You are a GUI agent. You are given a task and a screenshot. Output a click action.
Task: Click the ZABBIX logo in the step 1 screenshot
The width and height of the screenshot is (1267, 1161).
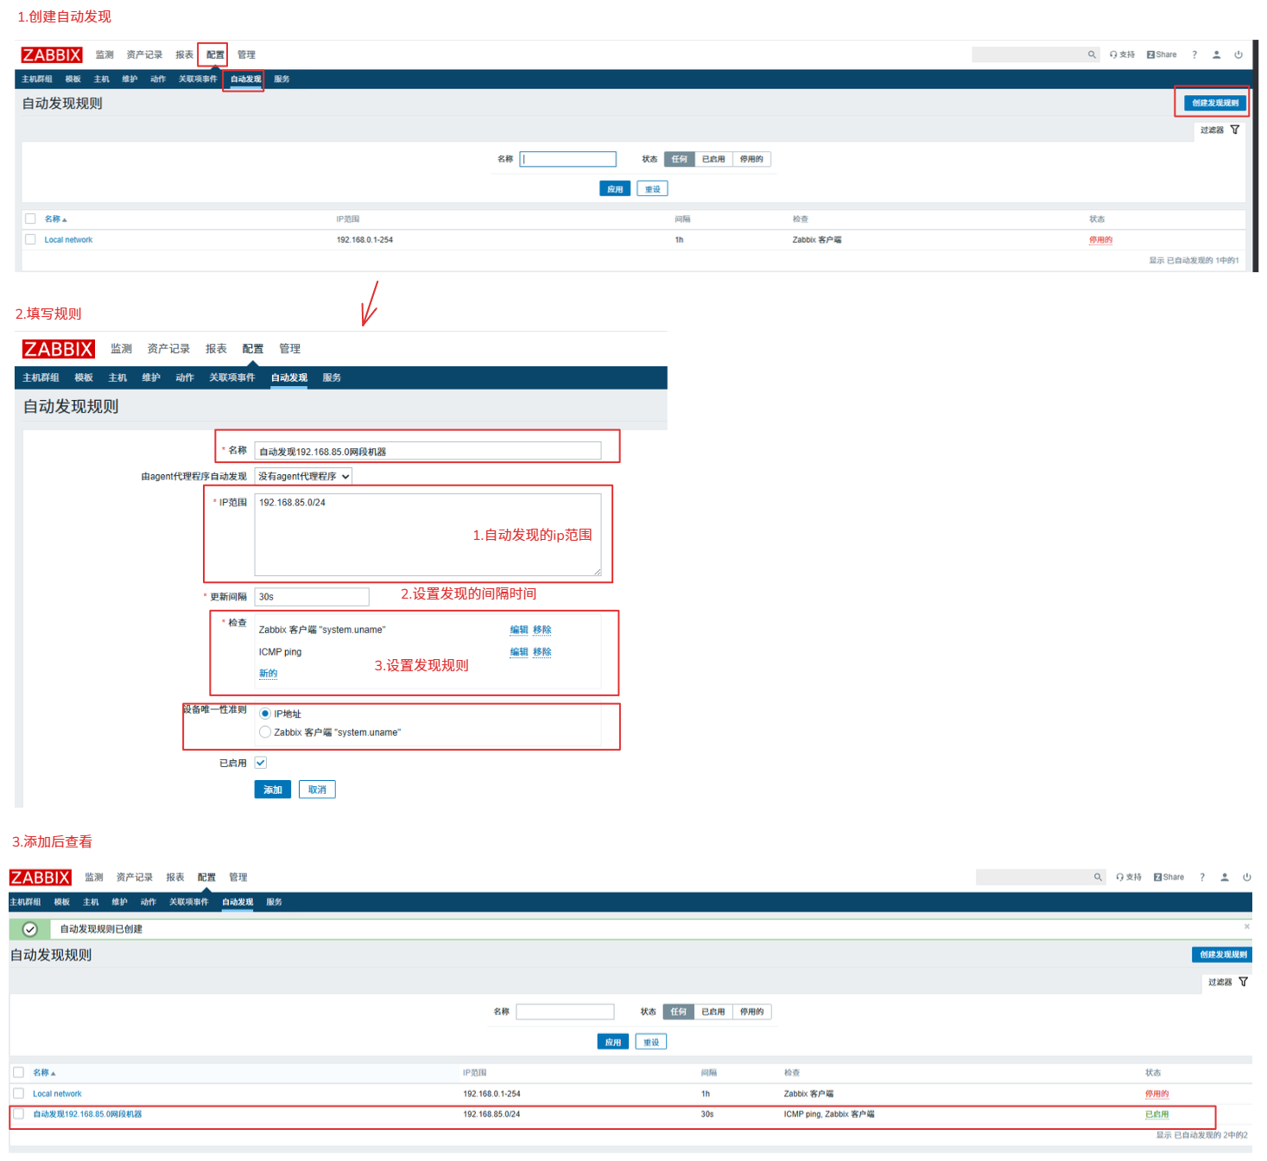(x=52, y=55)
